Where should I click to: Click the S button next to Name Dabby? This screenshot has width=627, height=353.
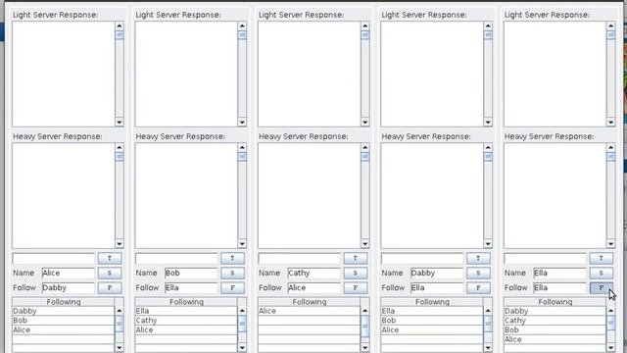click(x=478, y=273)
